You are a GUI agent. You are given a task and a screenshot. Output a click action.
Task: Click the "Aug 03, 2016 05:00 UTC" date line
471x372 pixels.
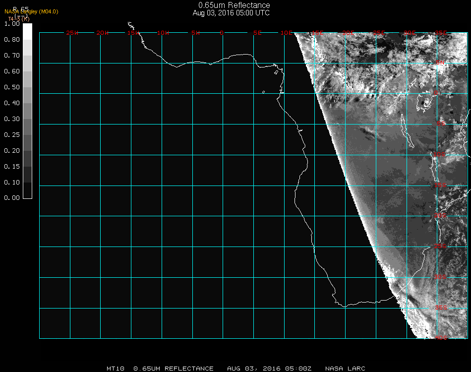tap(231, 13)
